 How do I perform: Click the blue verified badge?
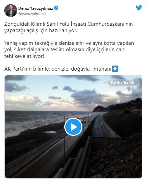tap(56, 8)
